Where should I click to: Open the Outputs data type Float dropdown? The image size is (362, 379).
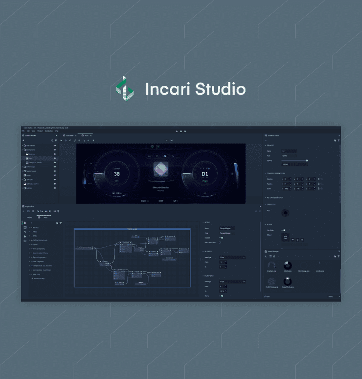pos(232,282)
